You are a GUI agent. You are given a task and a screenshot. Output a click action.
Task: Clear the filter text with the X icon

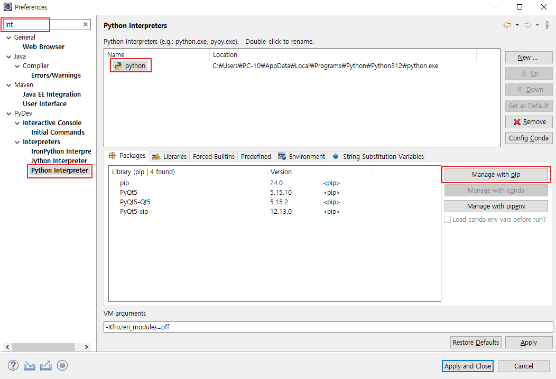tap(86, 24)
